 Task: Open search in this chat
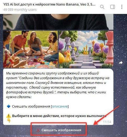[102, 7]
